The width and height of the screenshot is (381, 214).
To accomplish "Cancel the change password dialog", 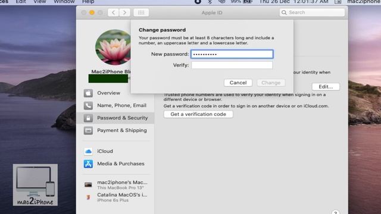I will tap(238, 83).
